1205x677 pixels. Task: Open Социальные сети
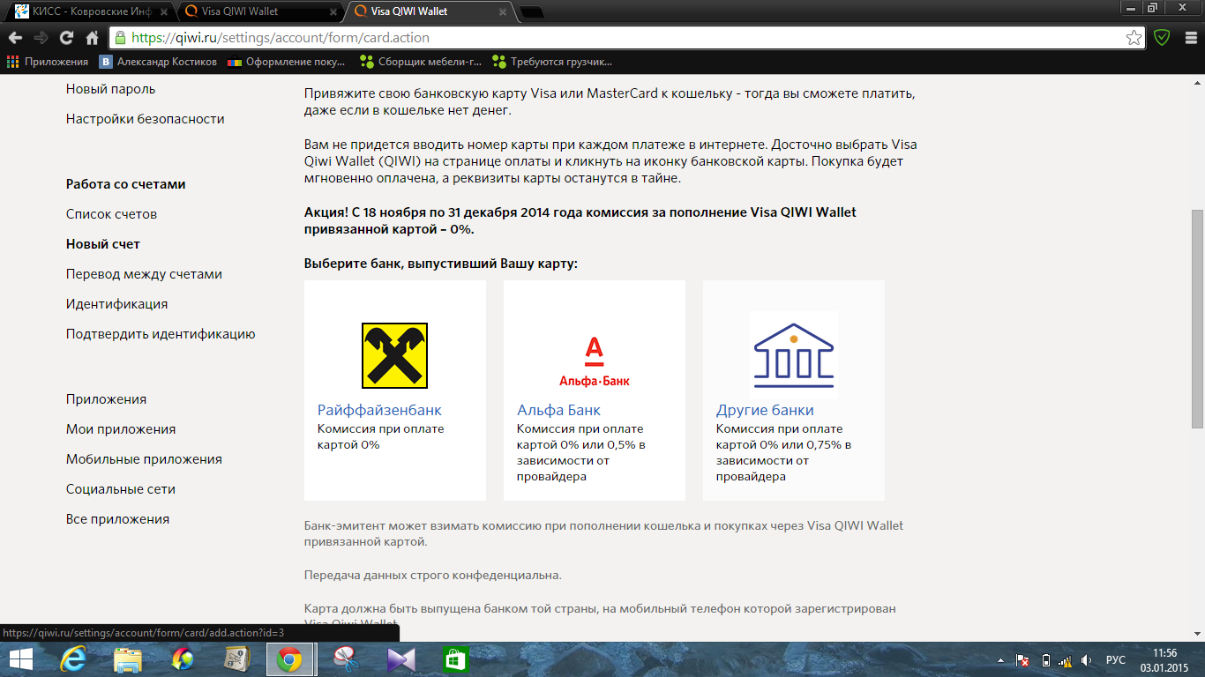click(121, 489)
